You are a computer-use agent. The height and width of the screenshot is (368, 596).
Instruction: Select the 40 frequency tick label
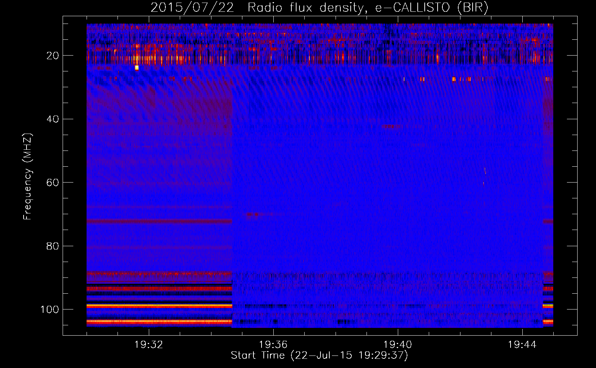(x=53, y=119)
